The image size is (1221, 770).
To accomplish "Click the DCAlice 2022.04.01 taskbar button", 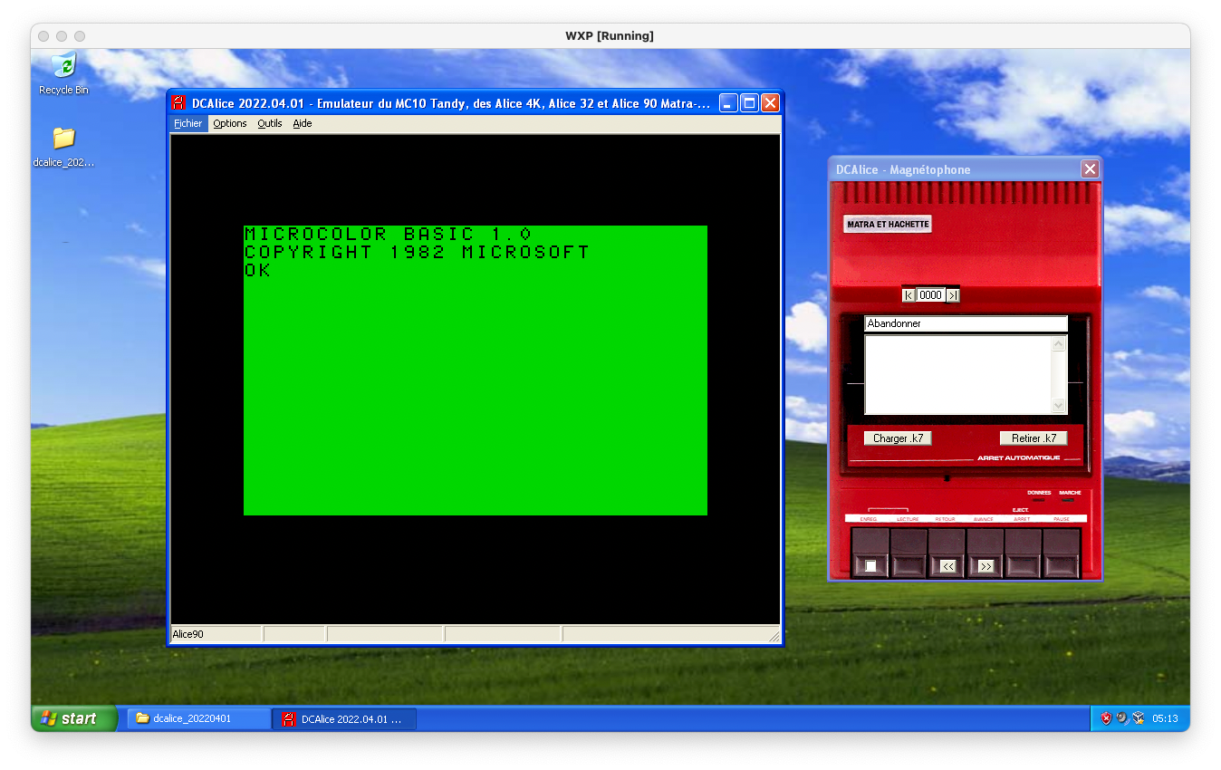I will pyautogui.click(x=345, y=718).
